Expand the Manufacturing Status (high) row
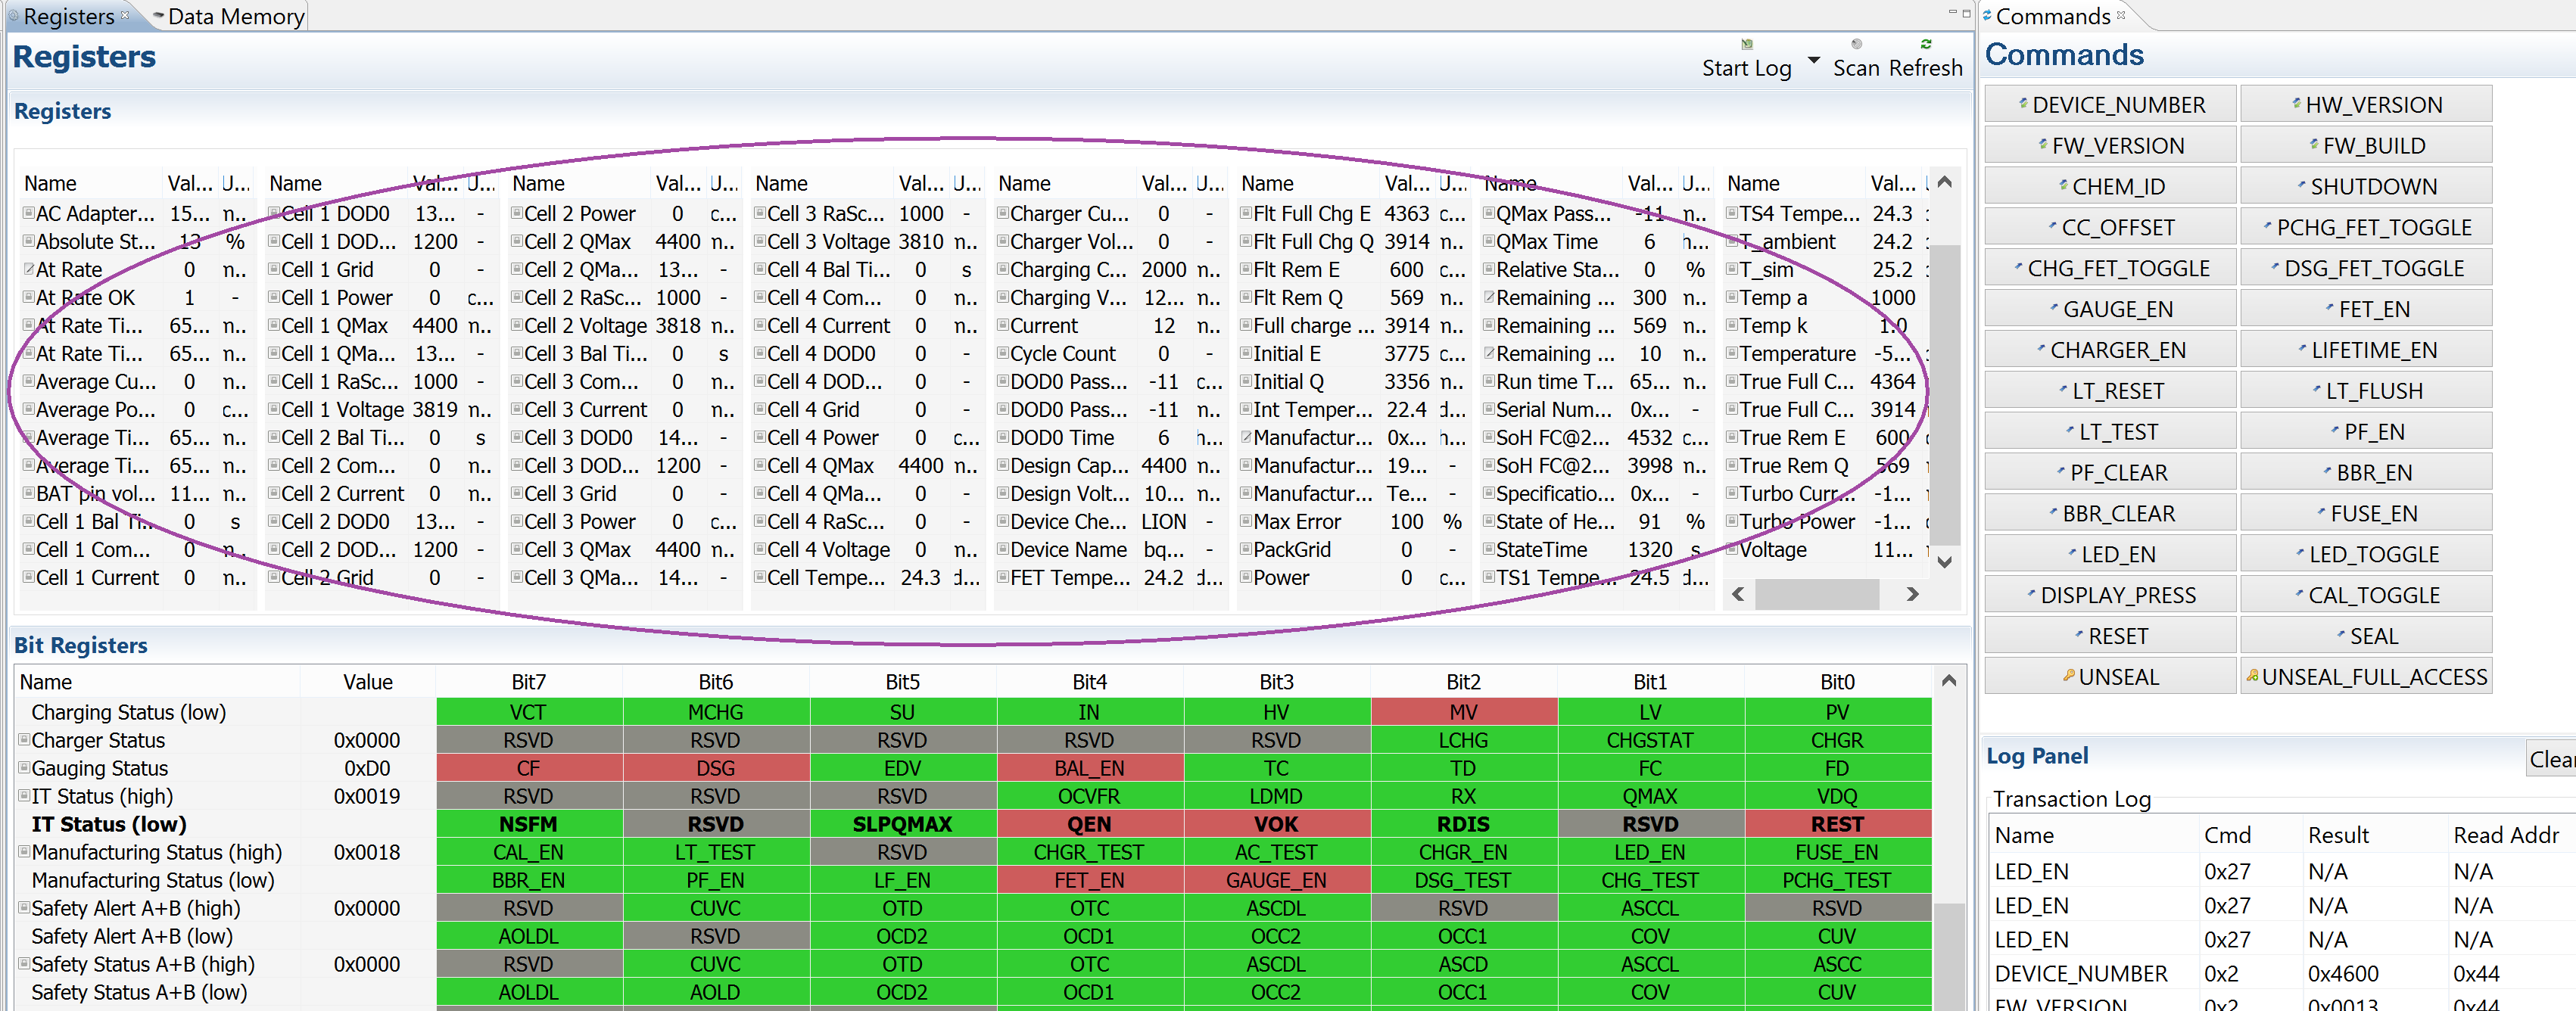This screenshot has height=1011, width=2576. point(24,852)
